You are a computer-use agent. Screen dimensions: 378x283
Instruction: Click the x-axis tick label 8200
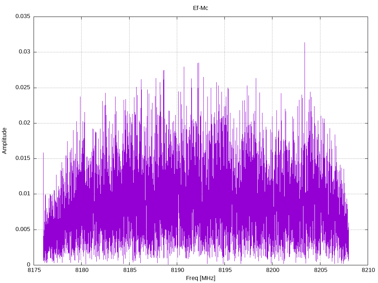tap(273, 270)
